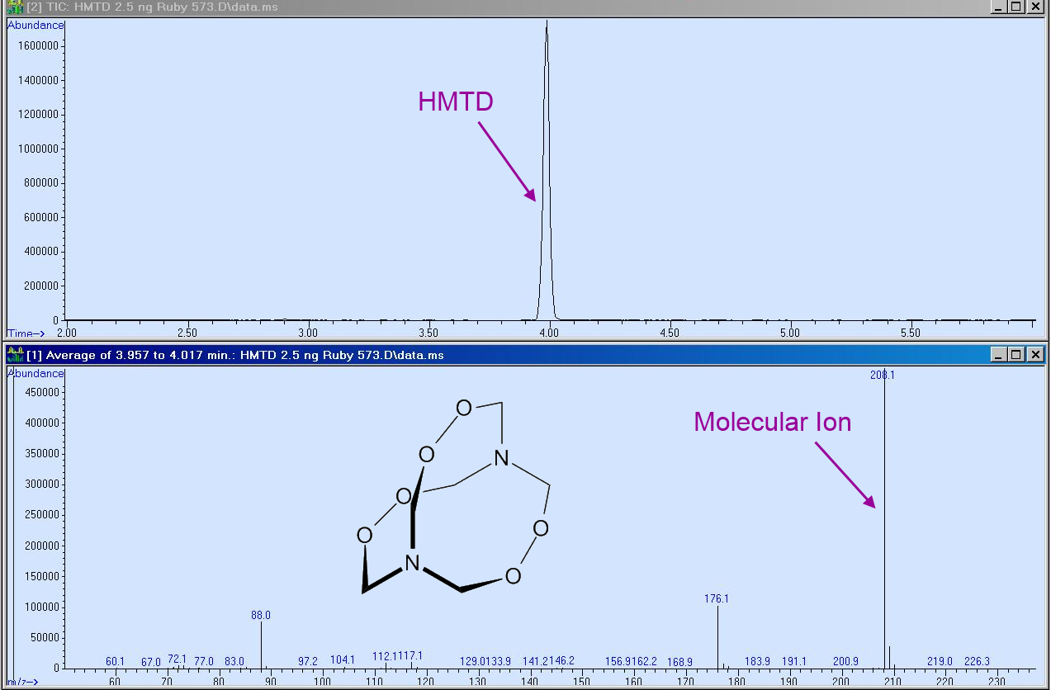Select the Molecular Ion annotation text
Screen dimensions: 1051x690
pyautogui.click(x=771, y=422)
